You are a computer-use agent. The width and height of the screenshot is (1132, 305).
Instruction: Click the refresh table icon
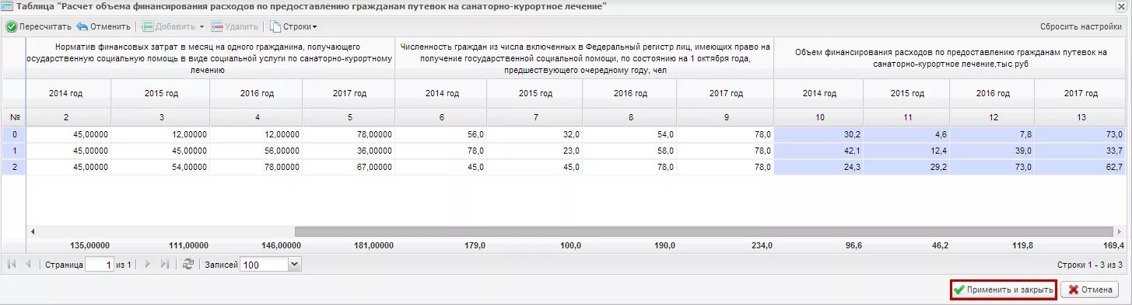187,265
